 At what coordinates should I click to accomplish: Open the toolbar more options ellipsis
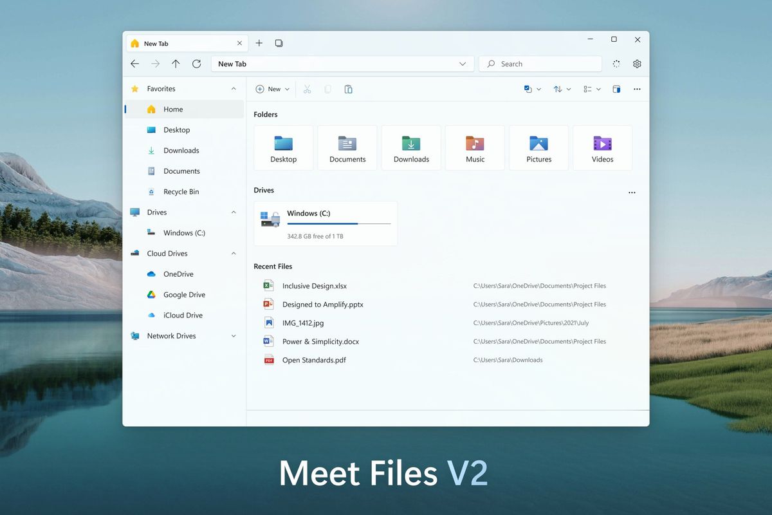637,89
